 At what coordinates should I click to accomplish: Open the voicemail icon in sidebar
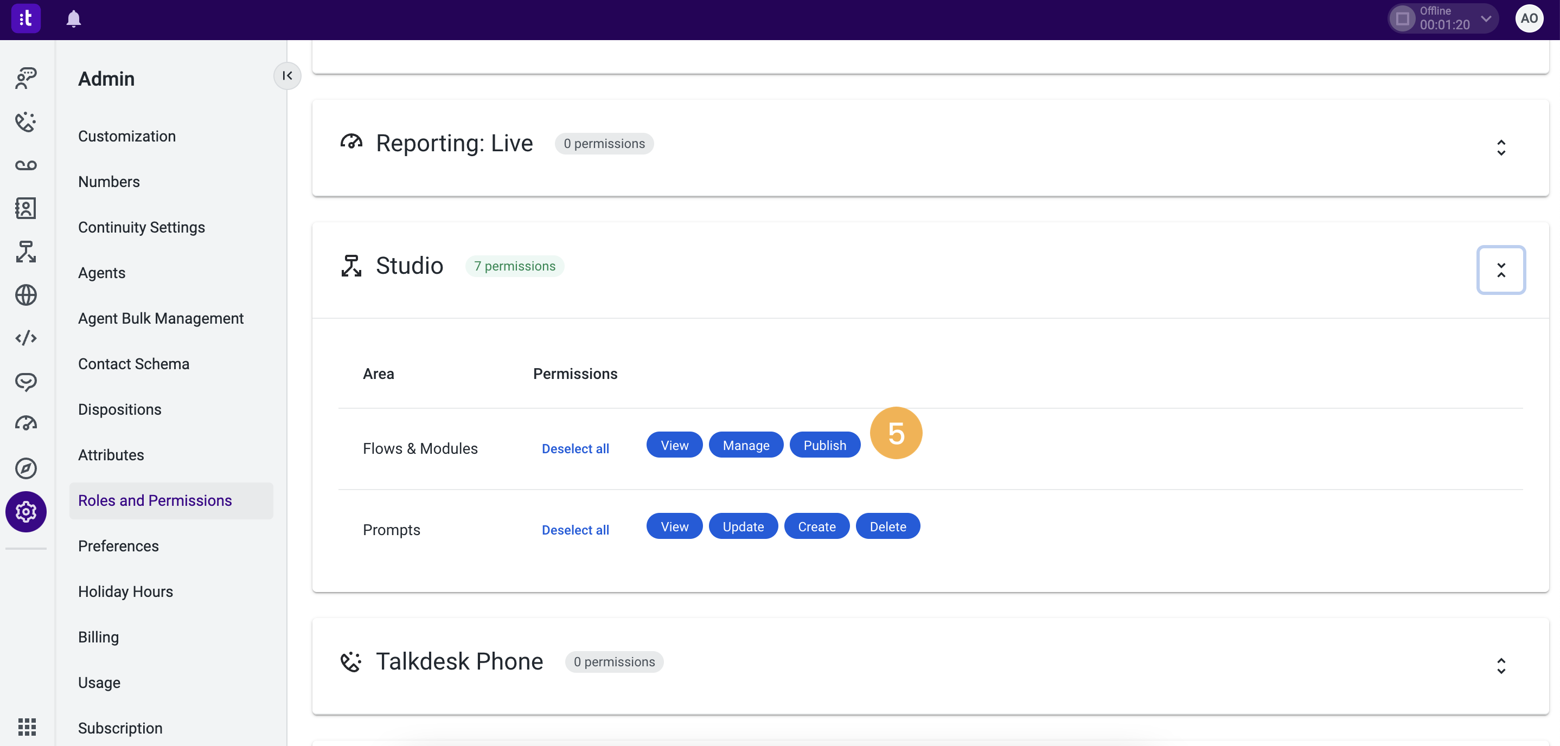coord(26,165)
